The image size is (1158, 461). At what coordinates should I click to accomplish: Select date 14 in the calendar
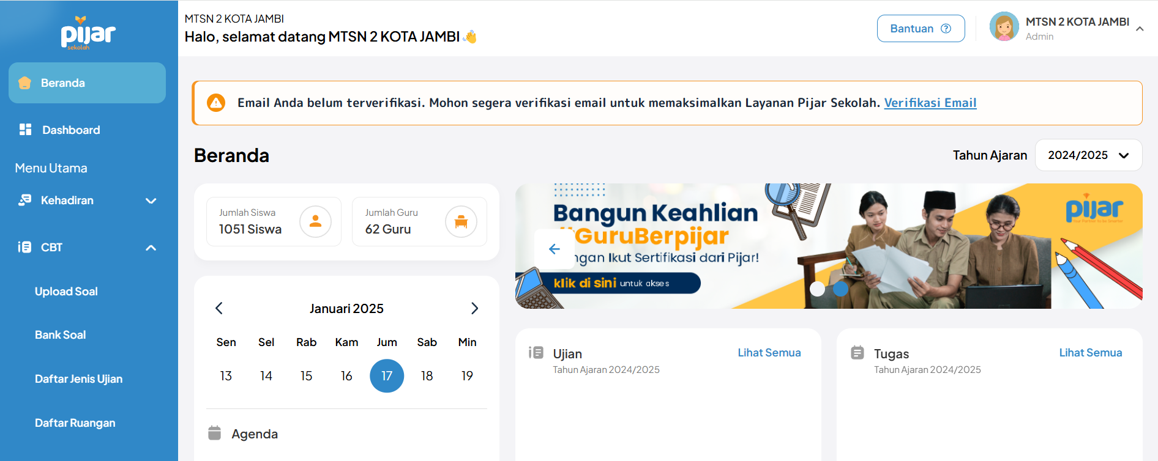coord(266,376)
